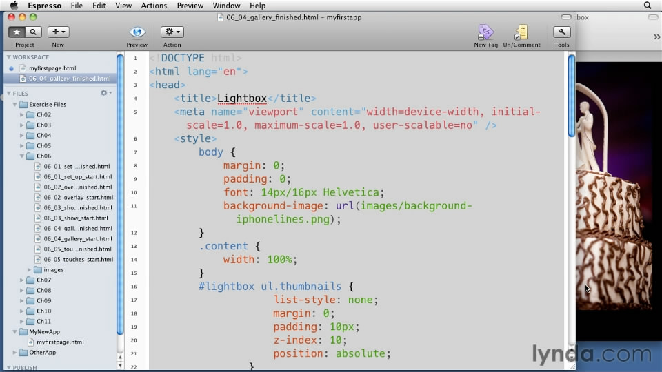This screenshot has width=662, height=372.
Task: Open the Edit menu
Action: click(x=99, y=6)
